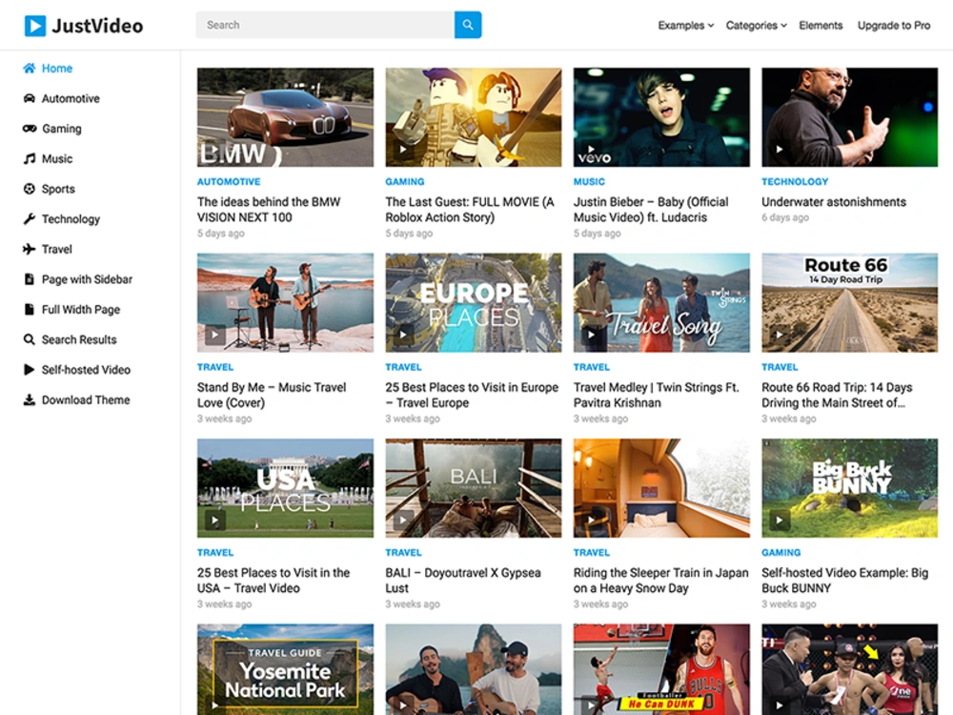The height and width of the screenshot is (715, 953).
Task: Click TECHNOLOGY category label above Underwater video
Action: click(x=795, y=181)
